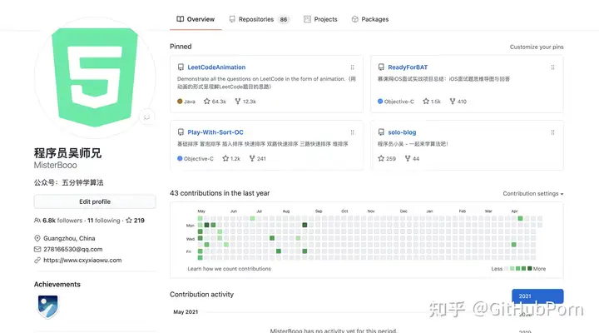Viewport: 599px width, 333px height.
Task: Click the star icon showing 259 stars
Action: pos(381,158)
